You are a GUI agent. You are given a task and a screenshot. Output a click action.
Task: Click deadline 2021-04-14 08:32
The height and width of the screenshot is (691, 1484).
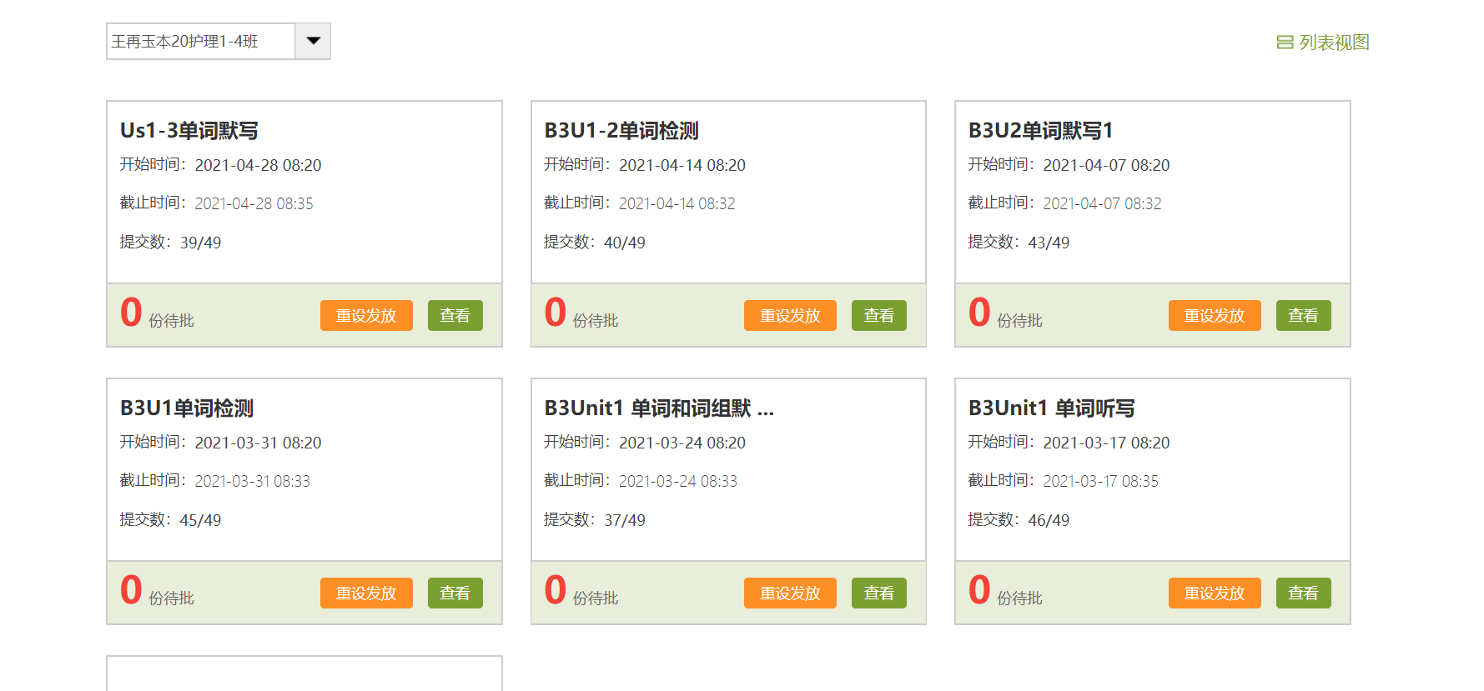click(677, 203)
